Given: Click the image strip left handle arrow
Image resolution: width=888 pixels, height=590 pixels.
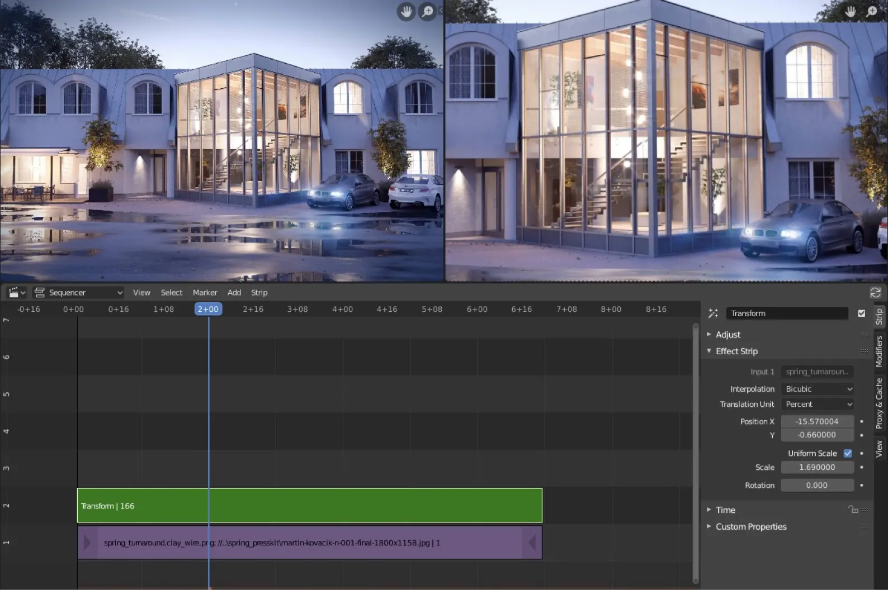Looking at the screenshot, I should [x=87, y=542].
